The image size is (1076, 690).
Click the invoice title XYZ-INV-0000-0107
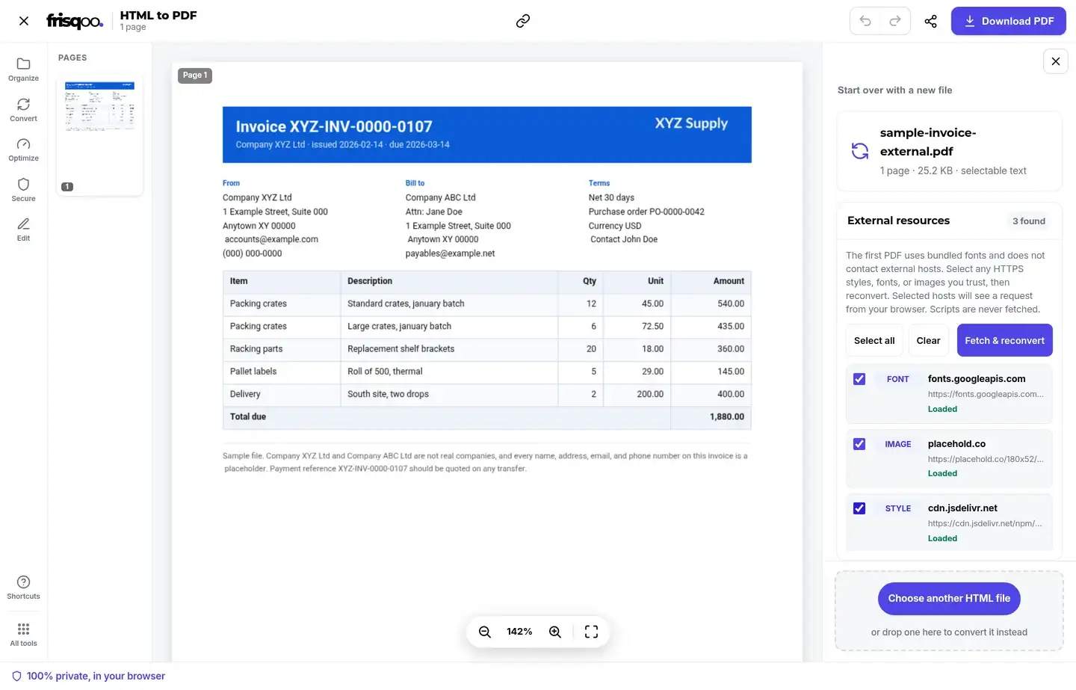tap(334, 126)
